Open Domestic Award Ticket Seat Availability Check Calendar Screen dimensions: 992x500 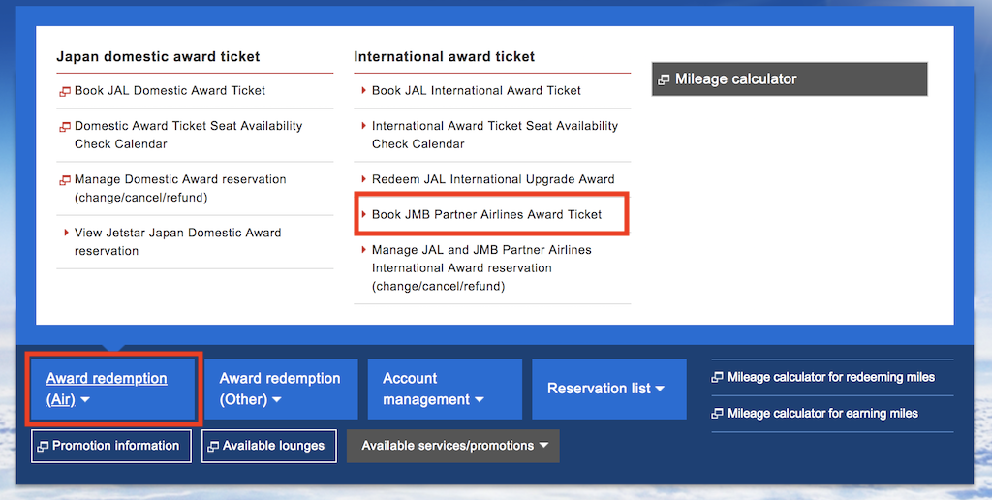(x=189, y=135)
